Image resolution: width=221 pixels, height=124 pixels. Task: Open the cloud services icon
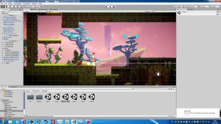coord(186,7)
